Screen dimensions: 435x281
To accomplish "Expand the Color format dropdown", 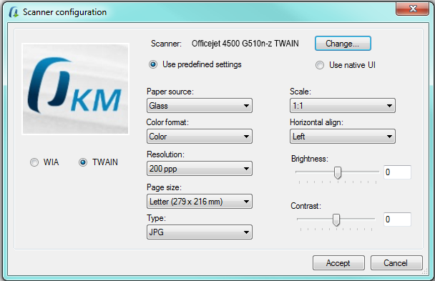I will 200,137.
